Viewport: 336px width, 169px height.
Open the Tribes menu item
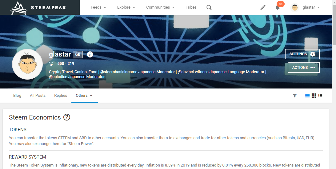coord(191,7)
